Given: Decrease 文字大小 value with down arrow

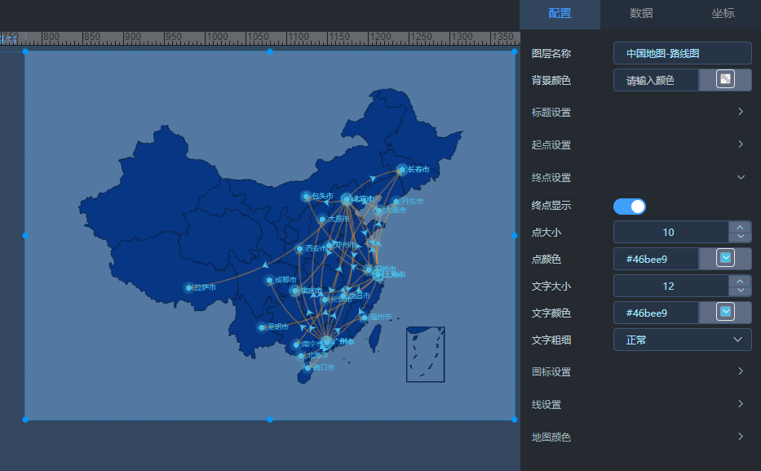Looking at the screenshot, I should 740,291.
